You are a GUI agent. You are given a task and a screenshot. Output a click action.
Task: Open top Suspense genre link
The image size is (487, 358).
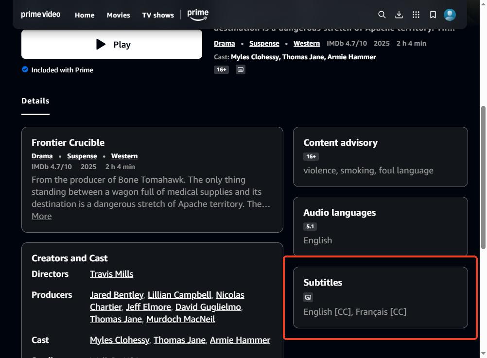click(264, 43)
